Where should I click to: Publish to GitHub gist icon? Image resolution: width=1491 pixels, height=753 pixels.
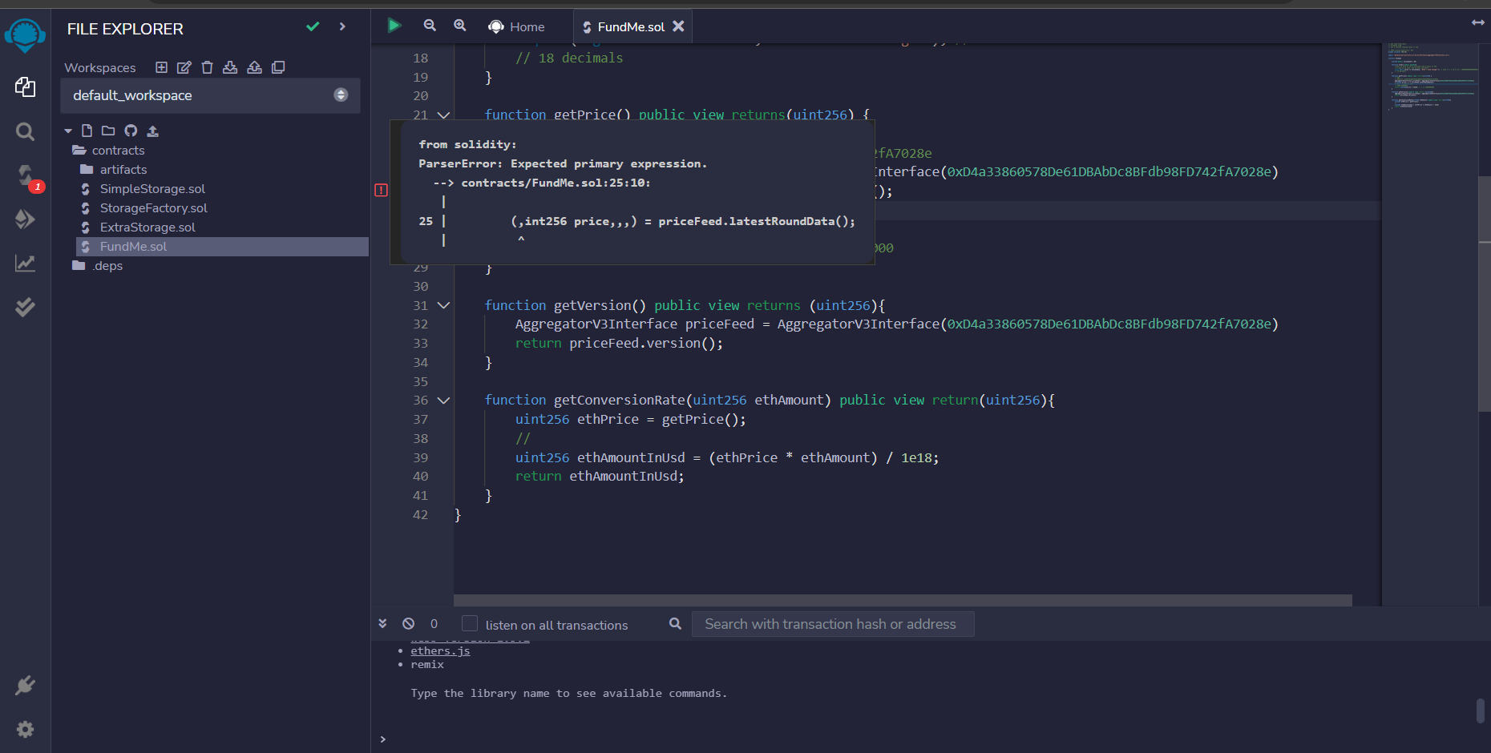pos(131,131)
